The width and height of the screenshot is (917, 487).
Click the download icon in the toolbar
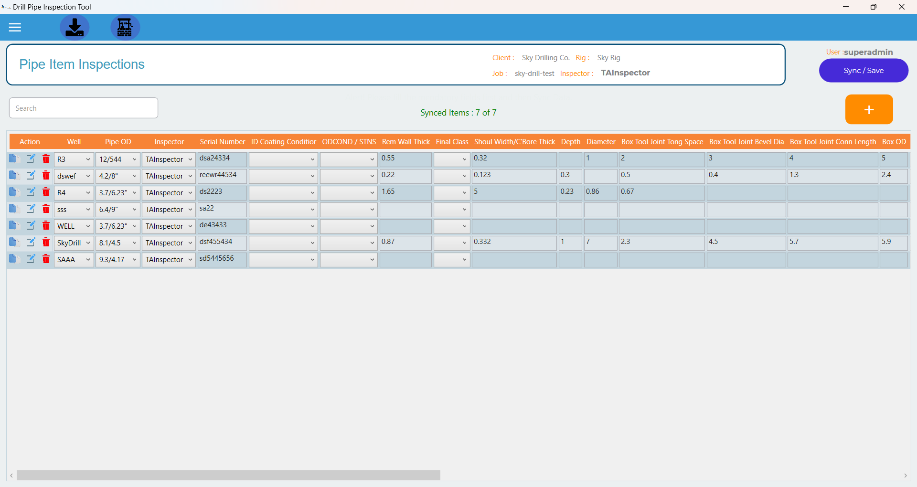pyautogui.click(x=75, y=27)
